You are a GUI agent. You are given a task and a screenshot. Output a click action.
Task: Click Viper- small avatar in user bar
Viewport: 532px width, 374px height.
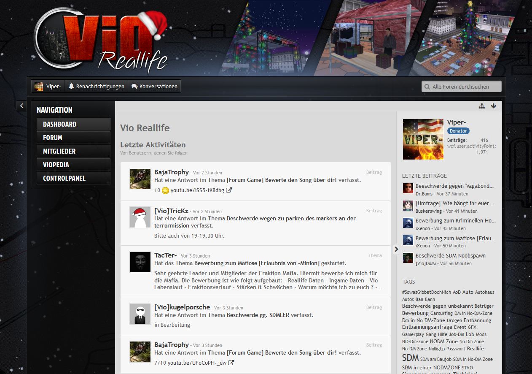(39, 86)
